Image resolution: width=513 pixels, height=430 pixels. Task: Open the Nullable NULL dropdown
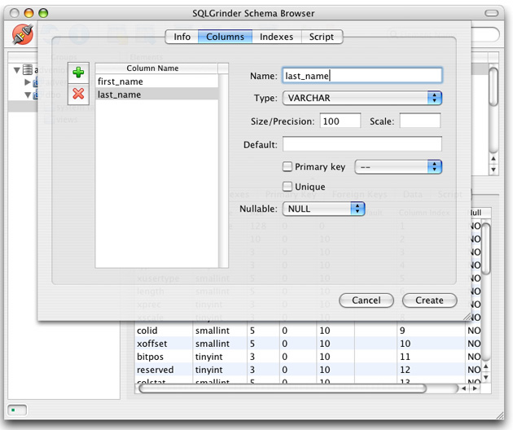(323, 208)
